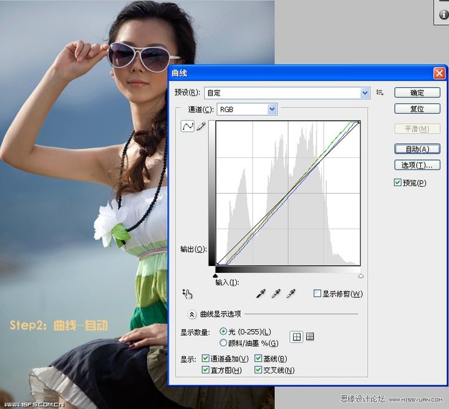Open the preset options menu icon

[380, 92]
